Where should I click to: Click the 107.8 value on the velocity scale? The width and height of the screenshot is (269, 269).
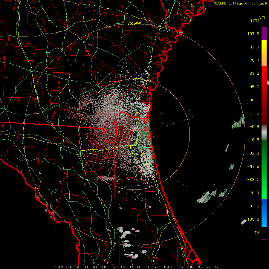(x=253, y=33)
